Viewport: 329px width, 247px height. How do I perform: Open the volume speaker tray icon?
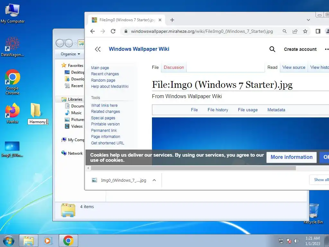coord(297,241)
